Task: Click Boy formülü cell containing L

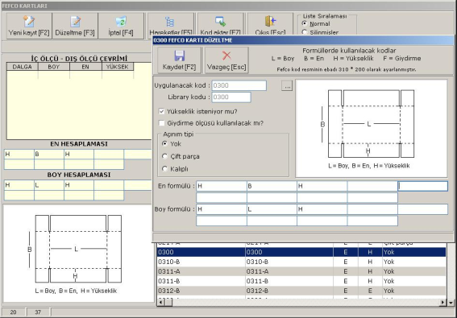Action: (x=272, y=209)
